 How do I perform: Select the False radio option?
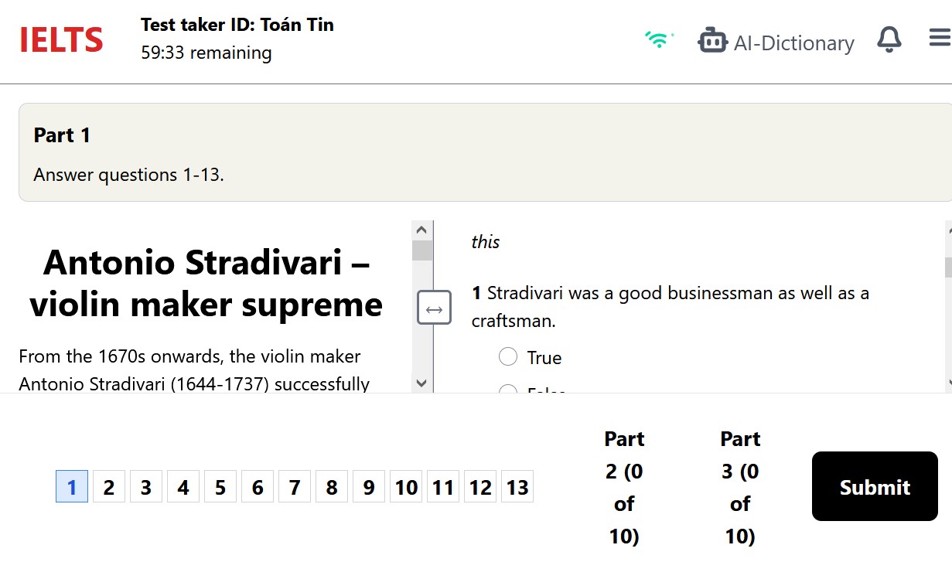508,389
